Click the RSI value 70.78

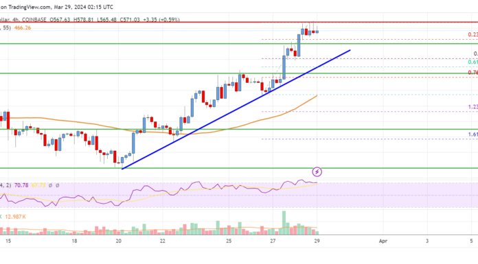pyautogui.click(x=21, y=185)
